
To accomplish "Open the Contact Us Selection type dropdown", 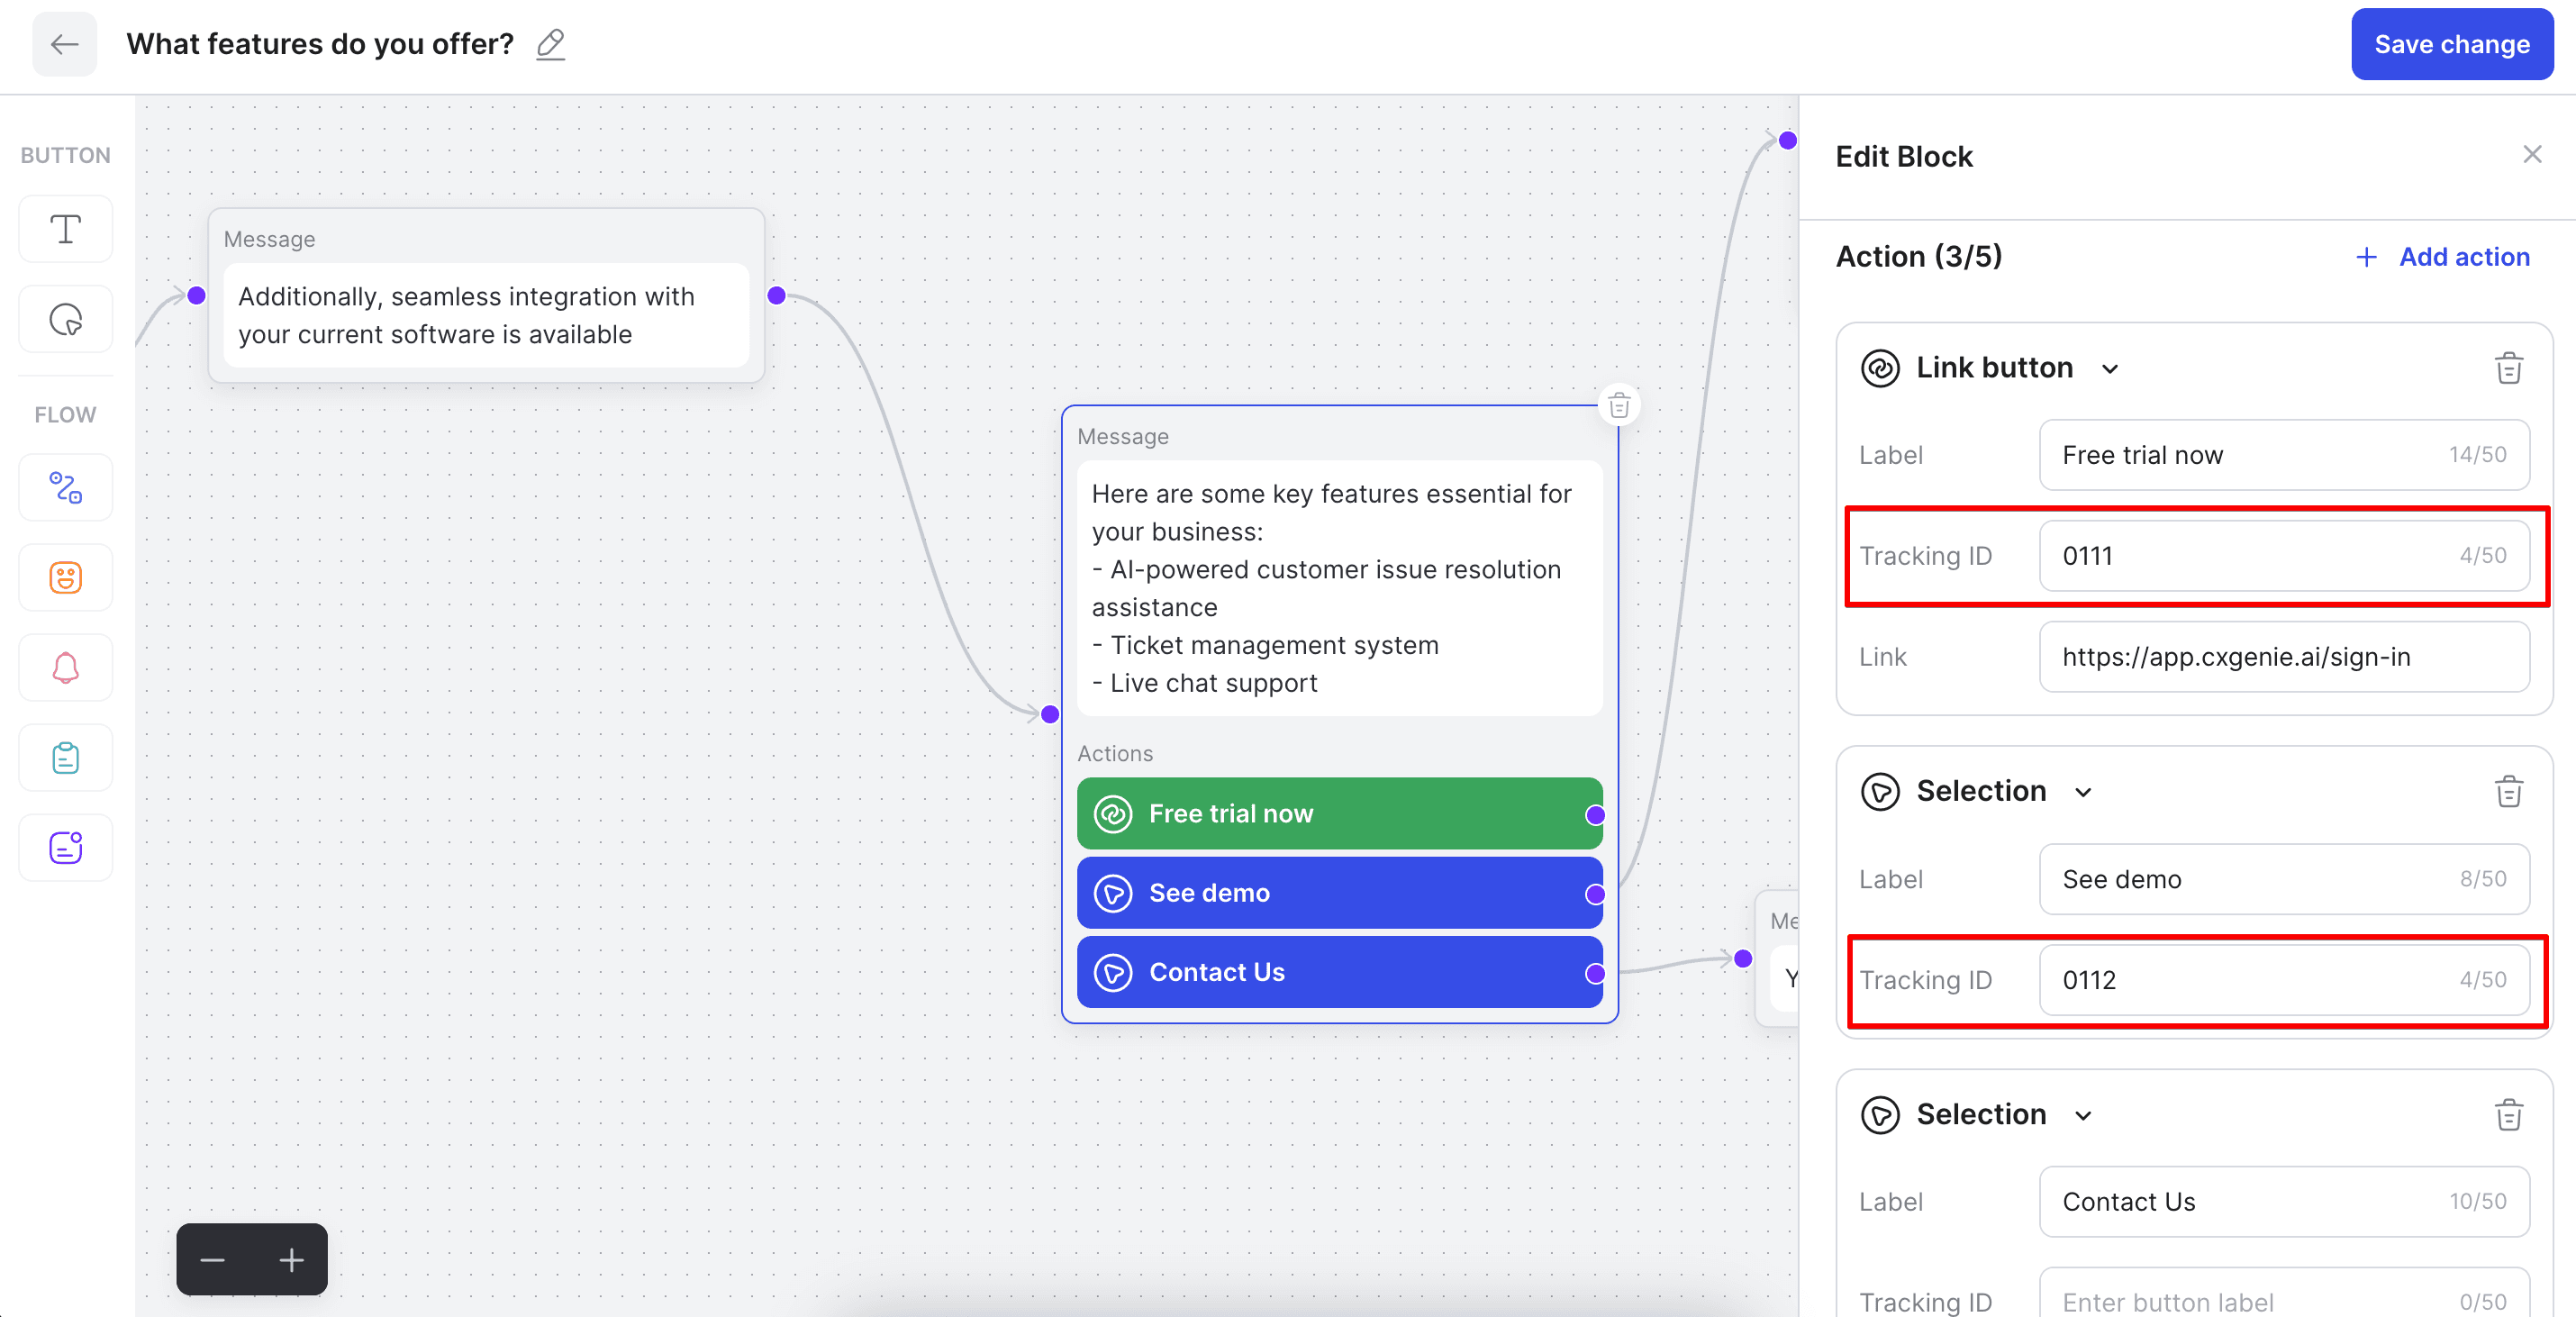I will pyautogui.click(x=2083, y=1115).
